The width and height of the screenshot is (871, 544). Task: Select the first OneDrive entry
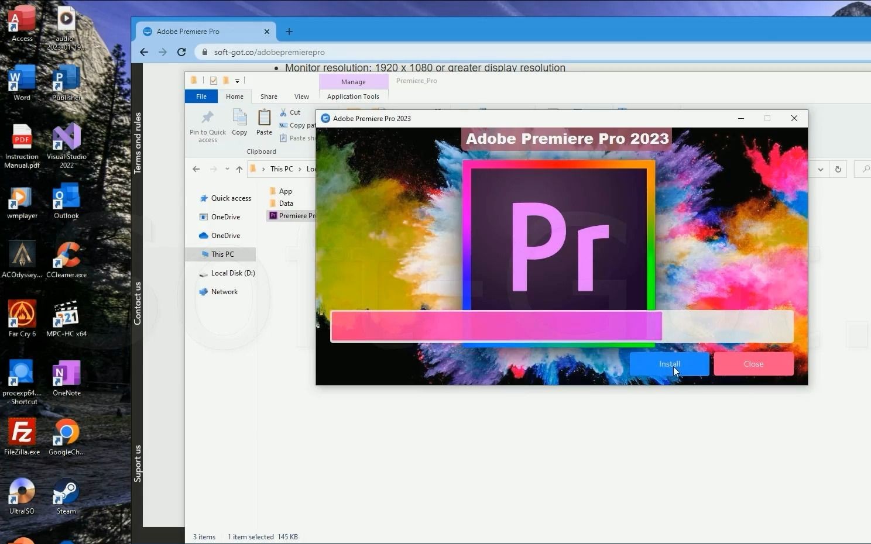(220, 217)
